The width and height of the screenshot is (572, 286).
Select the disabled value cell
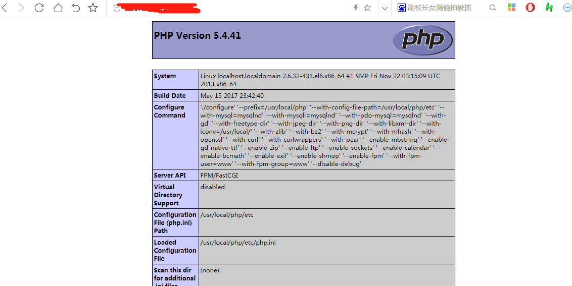tap(327, 195)
